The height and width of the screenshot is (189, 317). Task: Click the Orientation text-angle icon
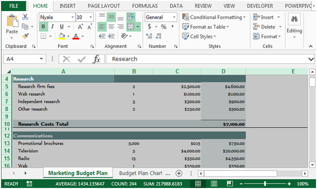click(124, 36)
